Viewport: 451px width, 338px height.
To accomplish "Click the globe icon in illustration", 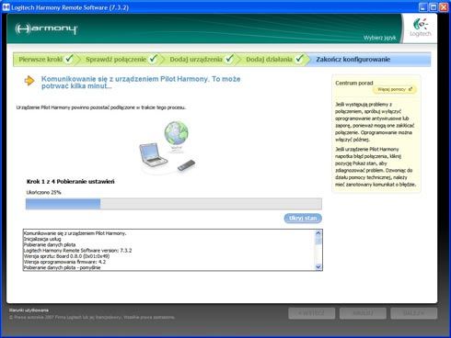I will (x=176, y=133).
